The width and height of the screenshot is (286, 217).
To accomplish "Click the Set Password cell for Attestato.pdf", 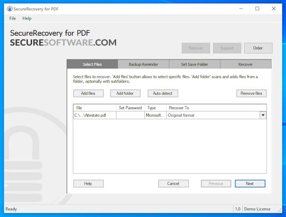I will click(x=130, y=115).
